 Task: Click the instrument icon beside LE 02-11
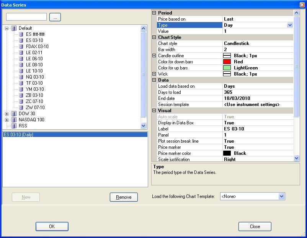click(21, 53)
